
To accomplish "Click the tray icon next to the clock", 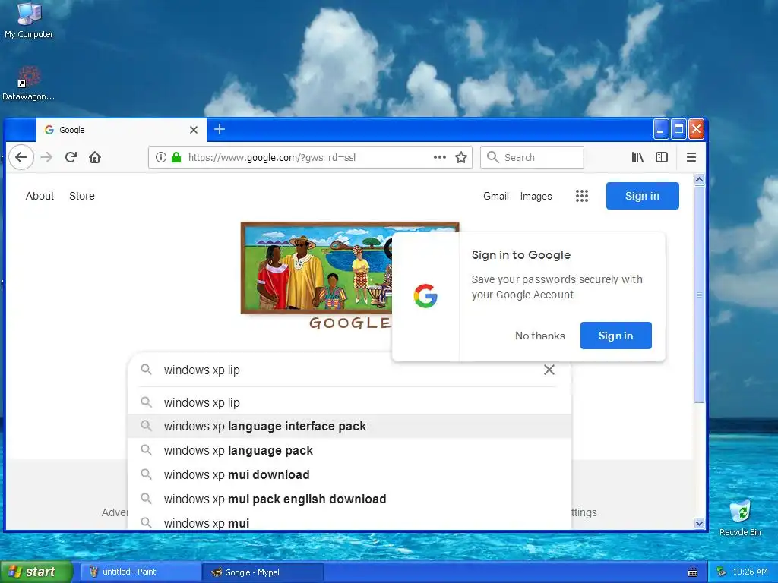I will tap(721, 572).
